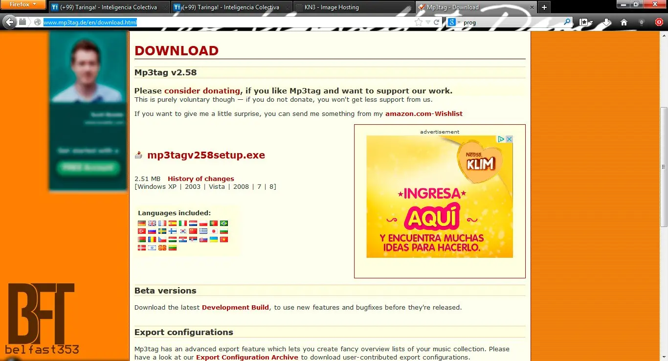This screenshot has height=361, width=668.
Task: Click the South Korean flag icon
Action: (x=183, y=231)
